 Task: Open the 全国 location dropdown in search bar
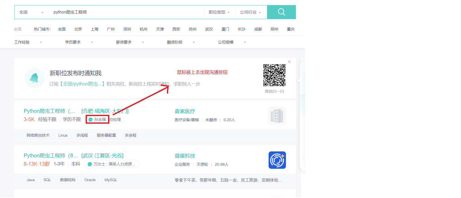[31, 12]
